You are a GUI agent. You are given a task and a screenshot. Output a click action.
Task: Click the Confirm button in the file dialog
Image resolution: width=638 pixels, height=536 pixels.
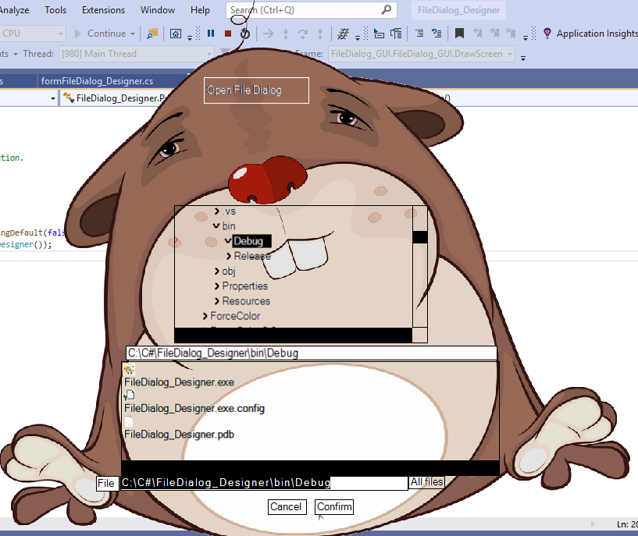click(x=334, y=506)
